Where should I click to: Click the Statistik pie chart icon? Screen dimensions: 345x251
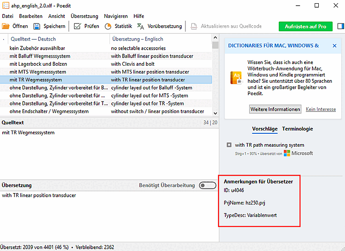[108, 26]
